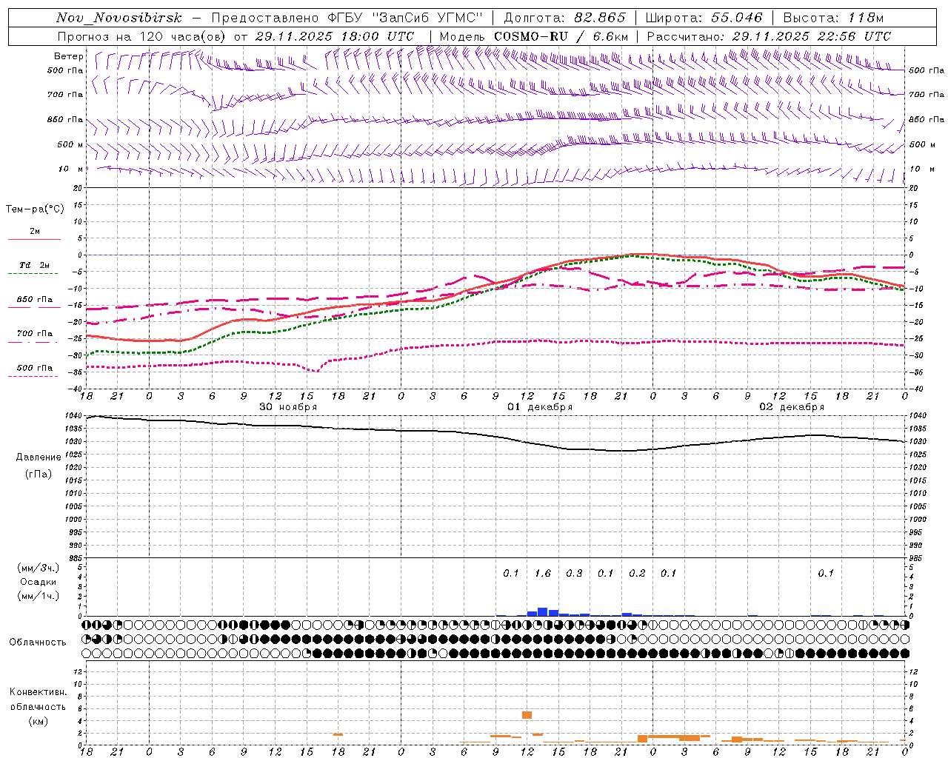Click the Nov_Novosibirsk station title
This screenshot has height=758, width=948.
tap(119, 18)
